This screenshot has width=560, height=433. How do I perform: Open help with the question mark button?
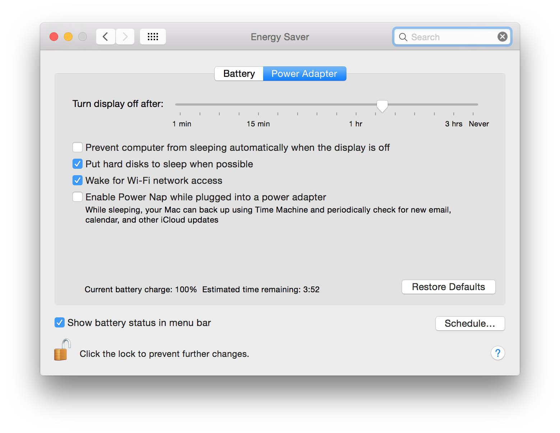click(498, 353)
